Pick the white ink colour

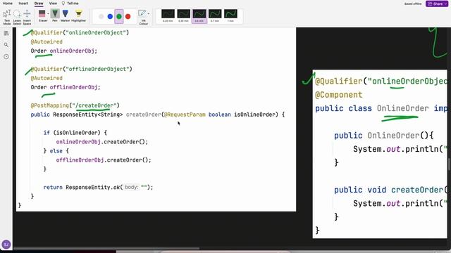pos(101,17)
